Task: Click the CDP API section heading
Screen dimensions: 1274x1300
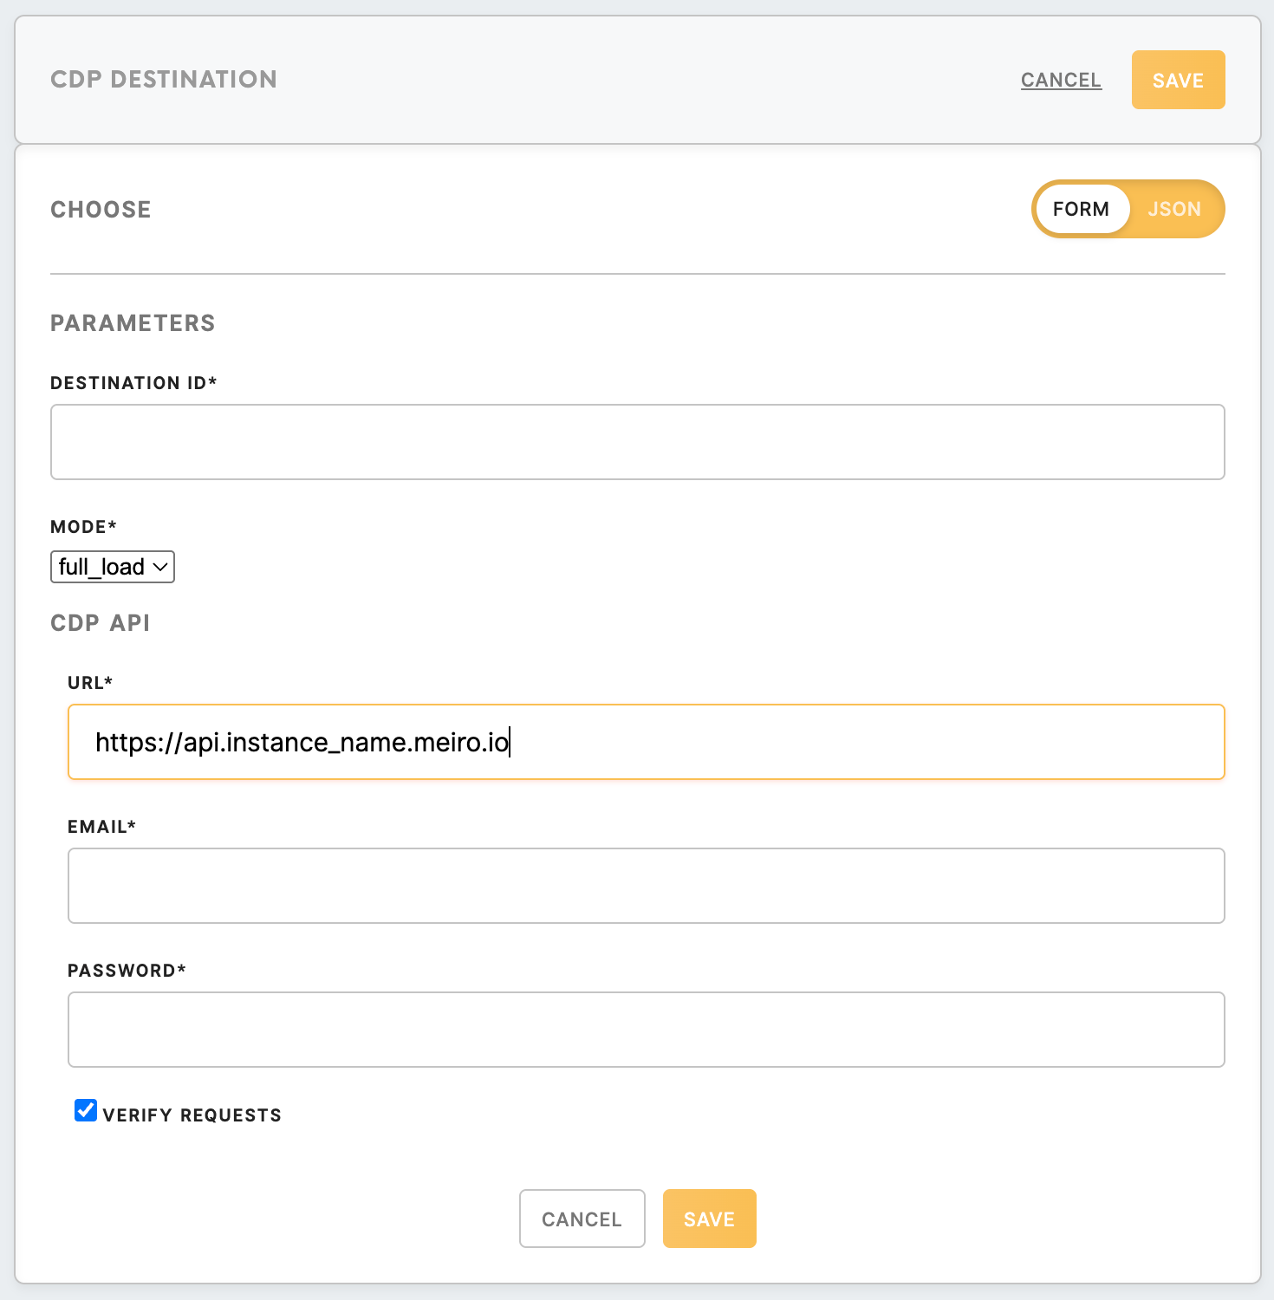Action: tap(101, 623)
